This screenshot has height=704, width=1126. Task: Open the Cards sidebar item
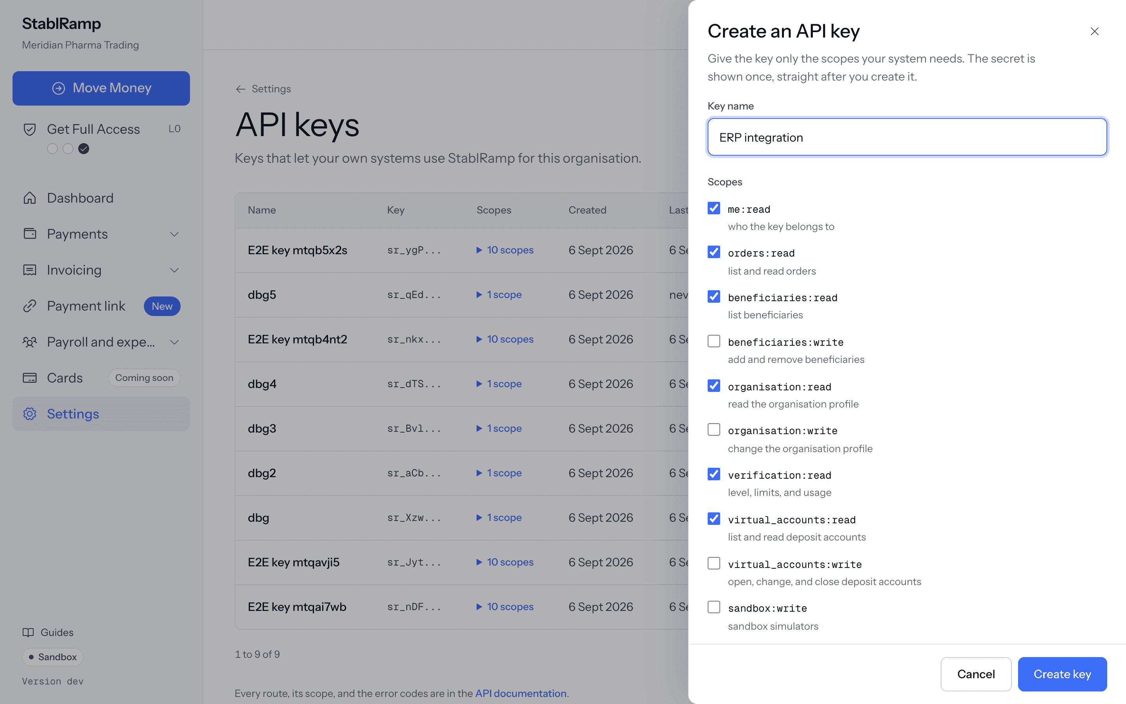[101, 377]
